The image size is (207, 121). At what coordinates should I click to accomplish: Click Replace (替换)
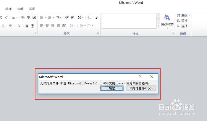[182, 21]
